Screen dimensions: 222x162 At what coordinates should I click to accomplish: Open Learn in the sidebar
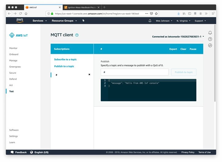12,142
